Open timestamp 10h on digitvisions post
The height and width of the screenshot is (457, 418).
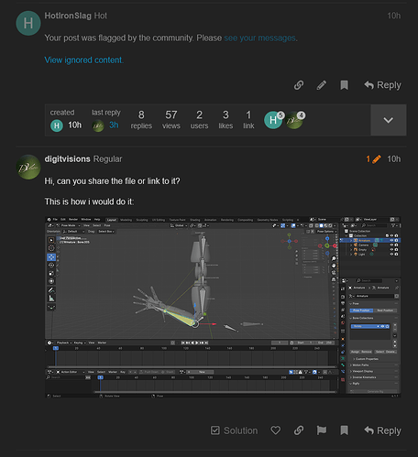coord(394,159)
